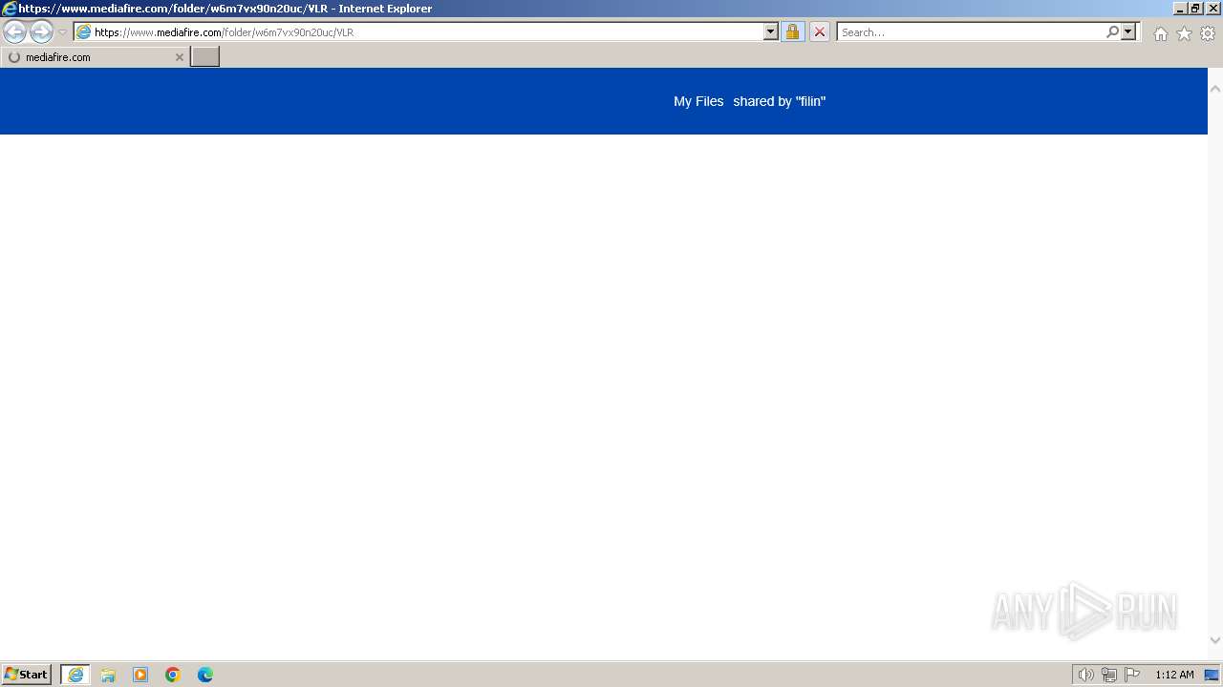The height and width of the screenshot is (687, 1223).
Task: Open Action Center flag icon
Action: [x=1132, y=675]
